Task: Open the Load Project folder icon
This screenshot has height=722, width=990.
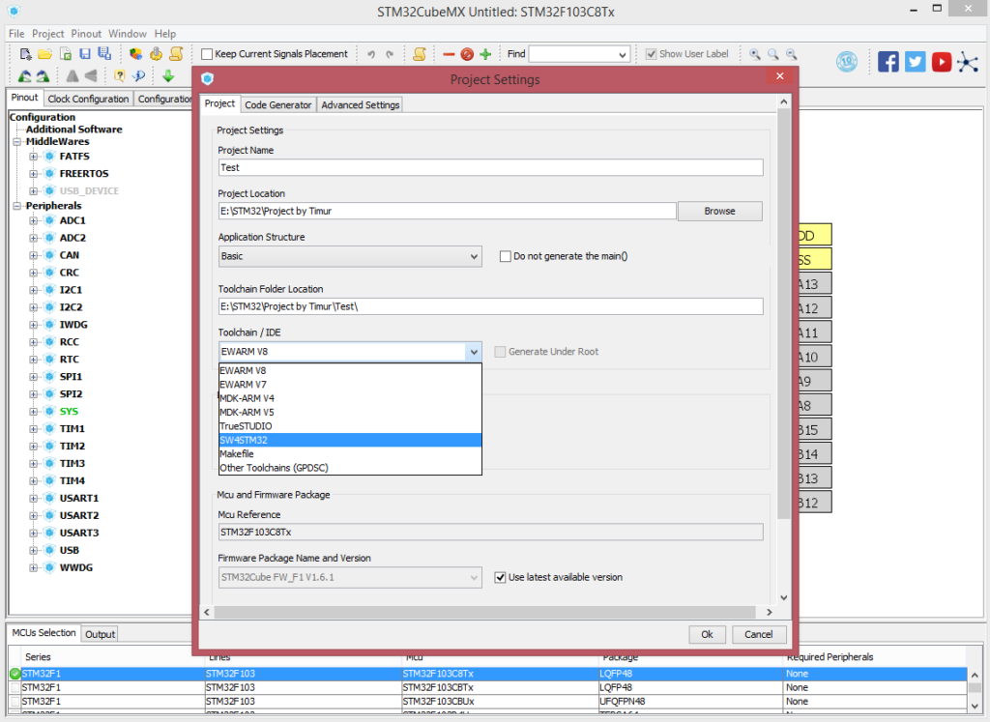Action: point(44,54)
